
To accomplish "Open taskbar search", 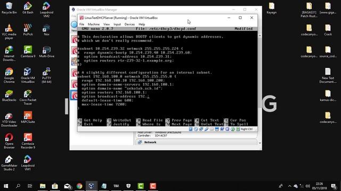I will (18, 186).
